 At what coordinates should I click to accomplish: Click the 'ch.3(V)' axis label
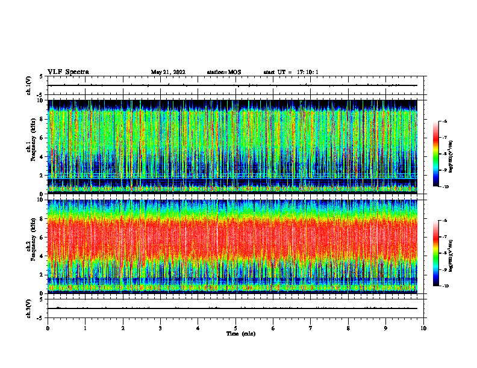pyautogui.click(x=28, y=308)
